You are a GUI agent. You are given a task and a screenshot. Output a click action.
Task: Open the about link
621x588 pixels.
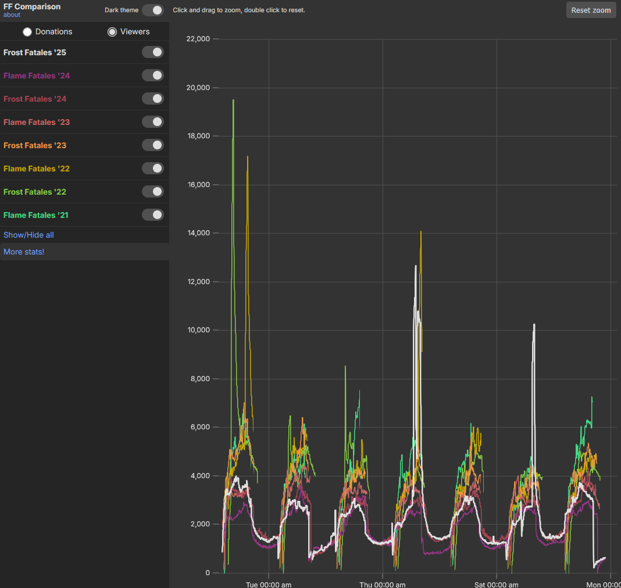(x=12, y=15)
